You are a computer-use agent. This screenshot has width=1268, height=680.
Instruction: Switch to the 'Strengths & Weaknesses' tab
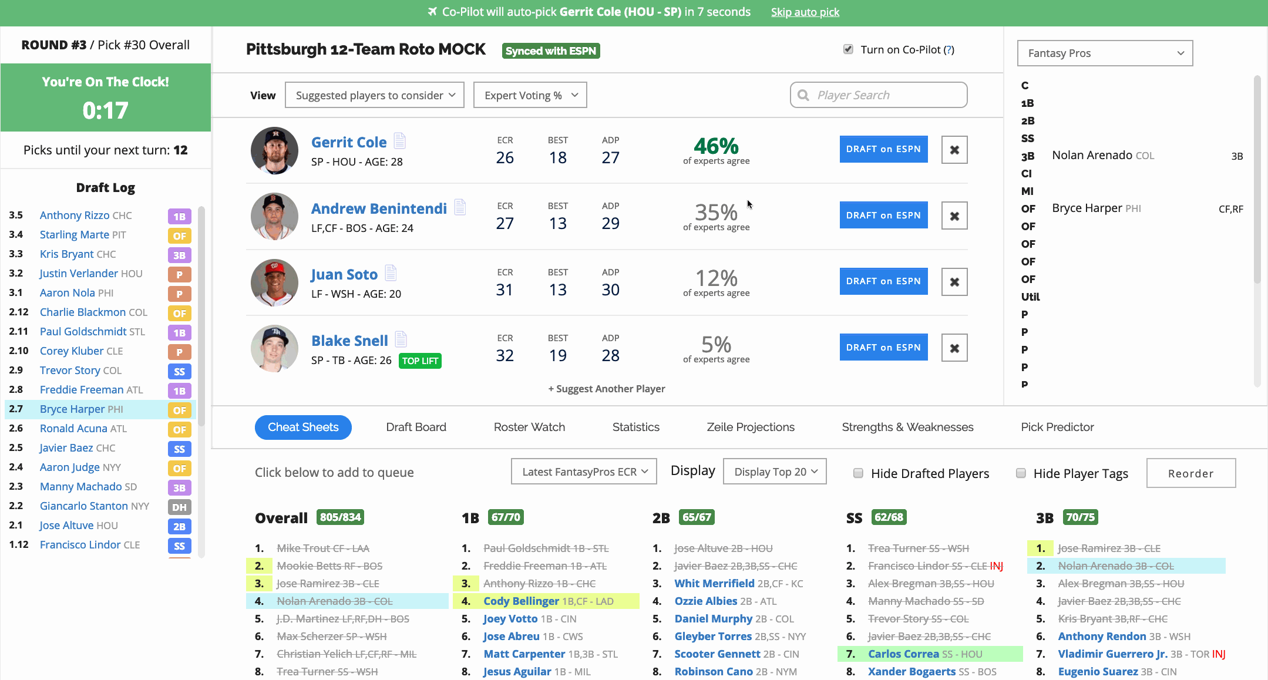point(907,427)
